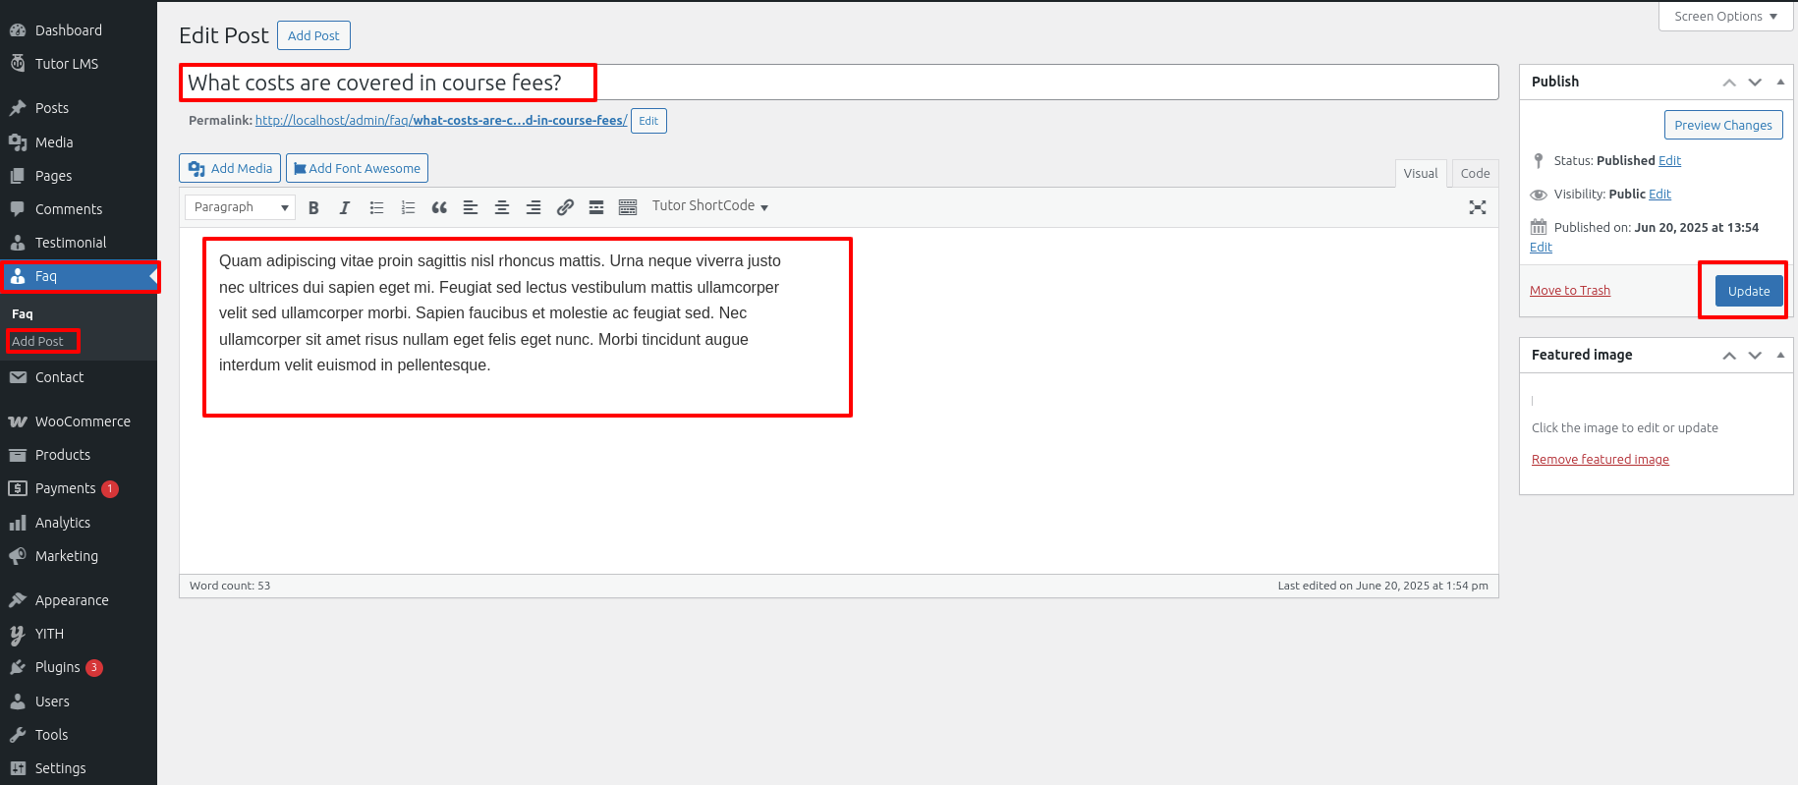Insert or edit a link
The image size is (1798, 785).
[x=565, y=207]
